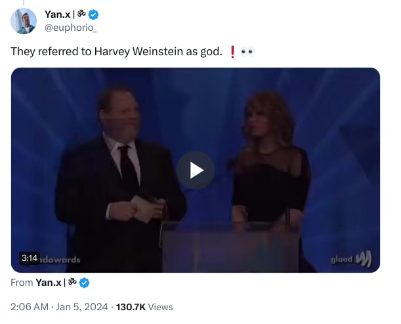Click the verified badge beside the From Yan.x credit
This screenshot has height=324, width=401.
coord(85,283)
